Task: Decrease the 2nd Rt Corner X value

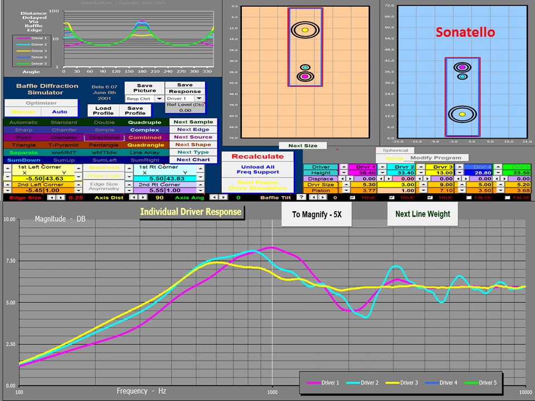Action: pyautogui.click(x=129, y=190)
